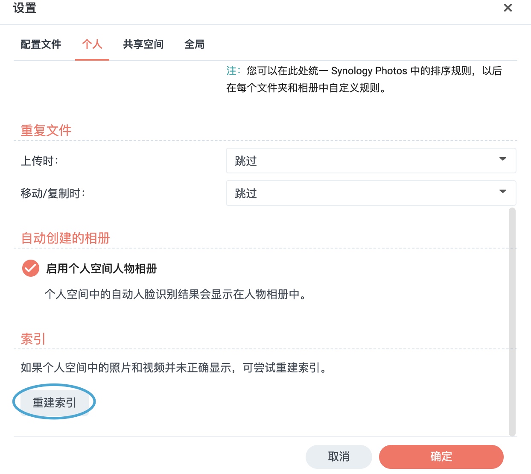Click the 自动创建的相册 section heading
The image size is (531, 474).
coord(65,238)
